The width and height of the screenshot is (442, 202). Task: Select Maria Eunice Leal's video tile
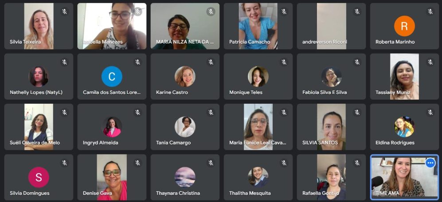(x=258, y=127)
